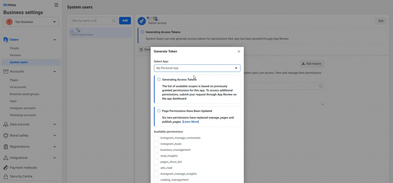Focus the assets search field
Screen dimensions: 393x183
coord(284,86)
